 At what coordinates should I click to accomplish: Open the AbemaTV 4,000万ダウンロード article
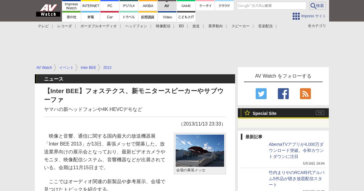pyautogui.click(x=296, y=150)
